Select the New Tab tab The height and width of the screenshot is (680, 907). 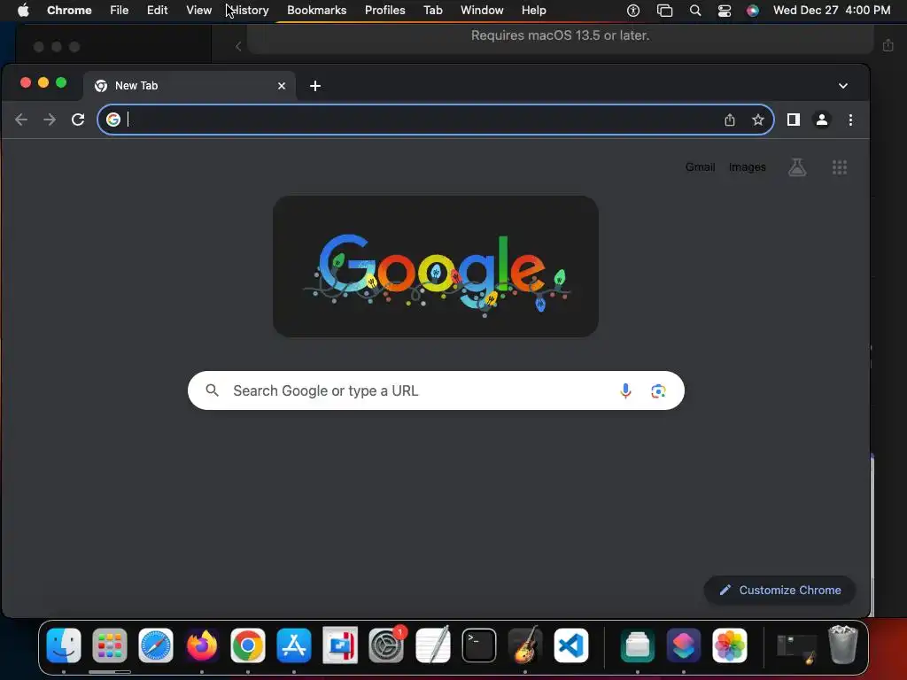click(190, 86)
